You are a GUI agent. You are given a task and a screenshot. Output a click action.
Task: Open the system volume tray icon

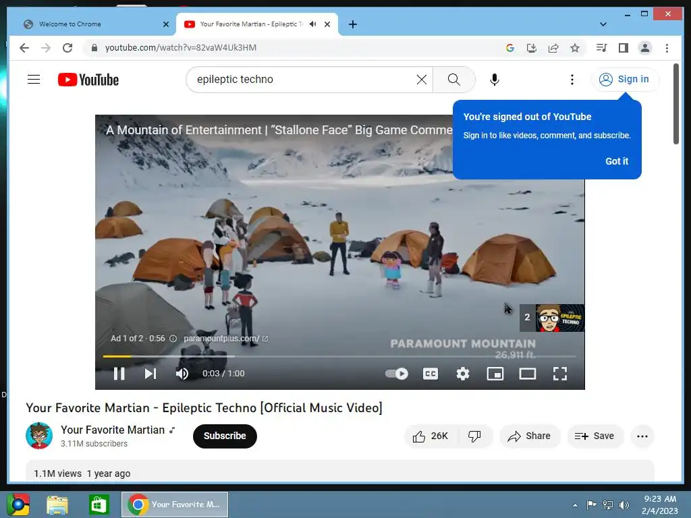624,505
